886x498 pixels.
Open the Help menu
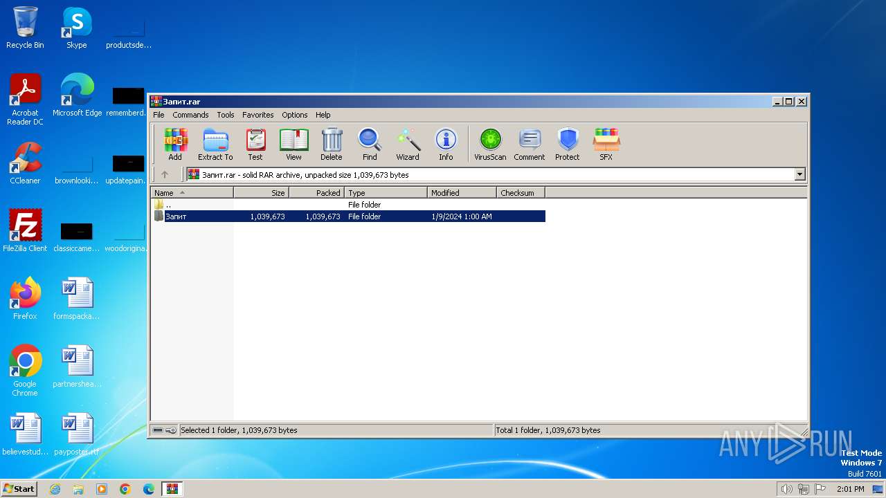323,115
